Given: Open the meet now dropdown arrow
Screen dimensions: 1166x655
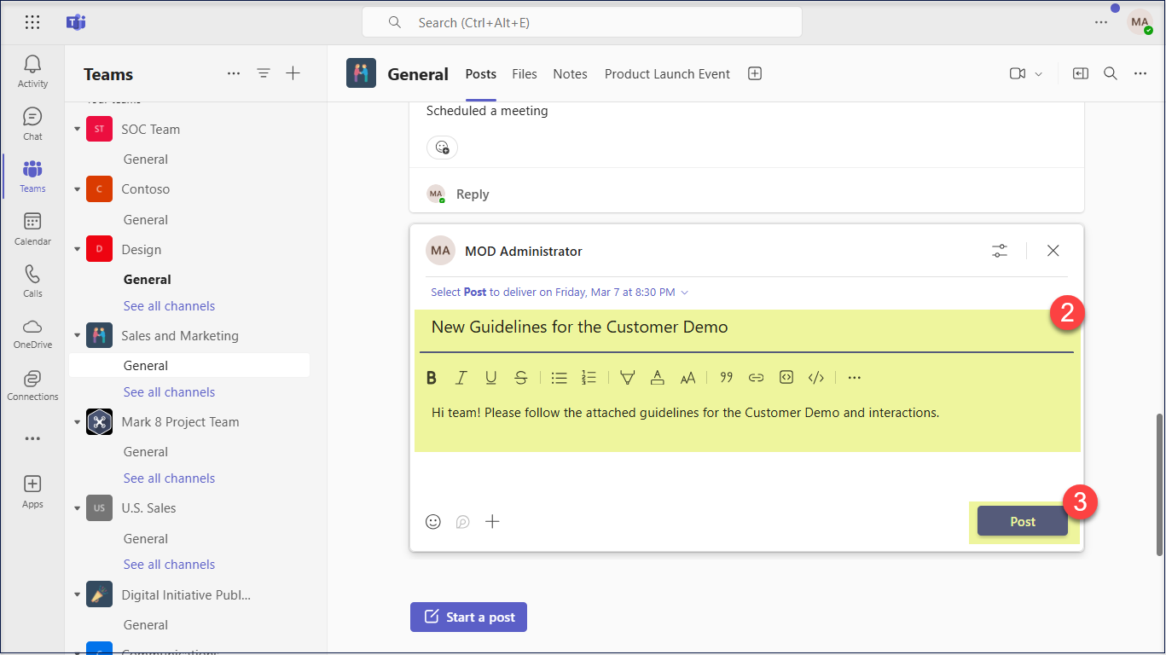Looking at the screenshot, I should tap(1039, 74).
